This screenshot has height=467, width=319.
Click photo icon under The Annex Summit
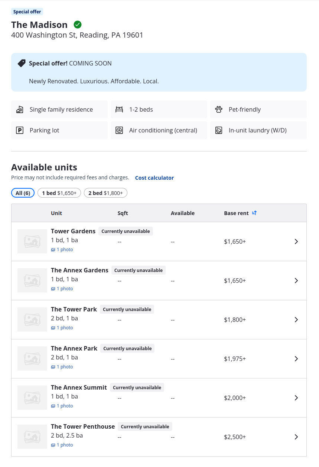click(x=53, y=406)
